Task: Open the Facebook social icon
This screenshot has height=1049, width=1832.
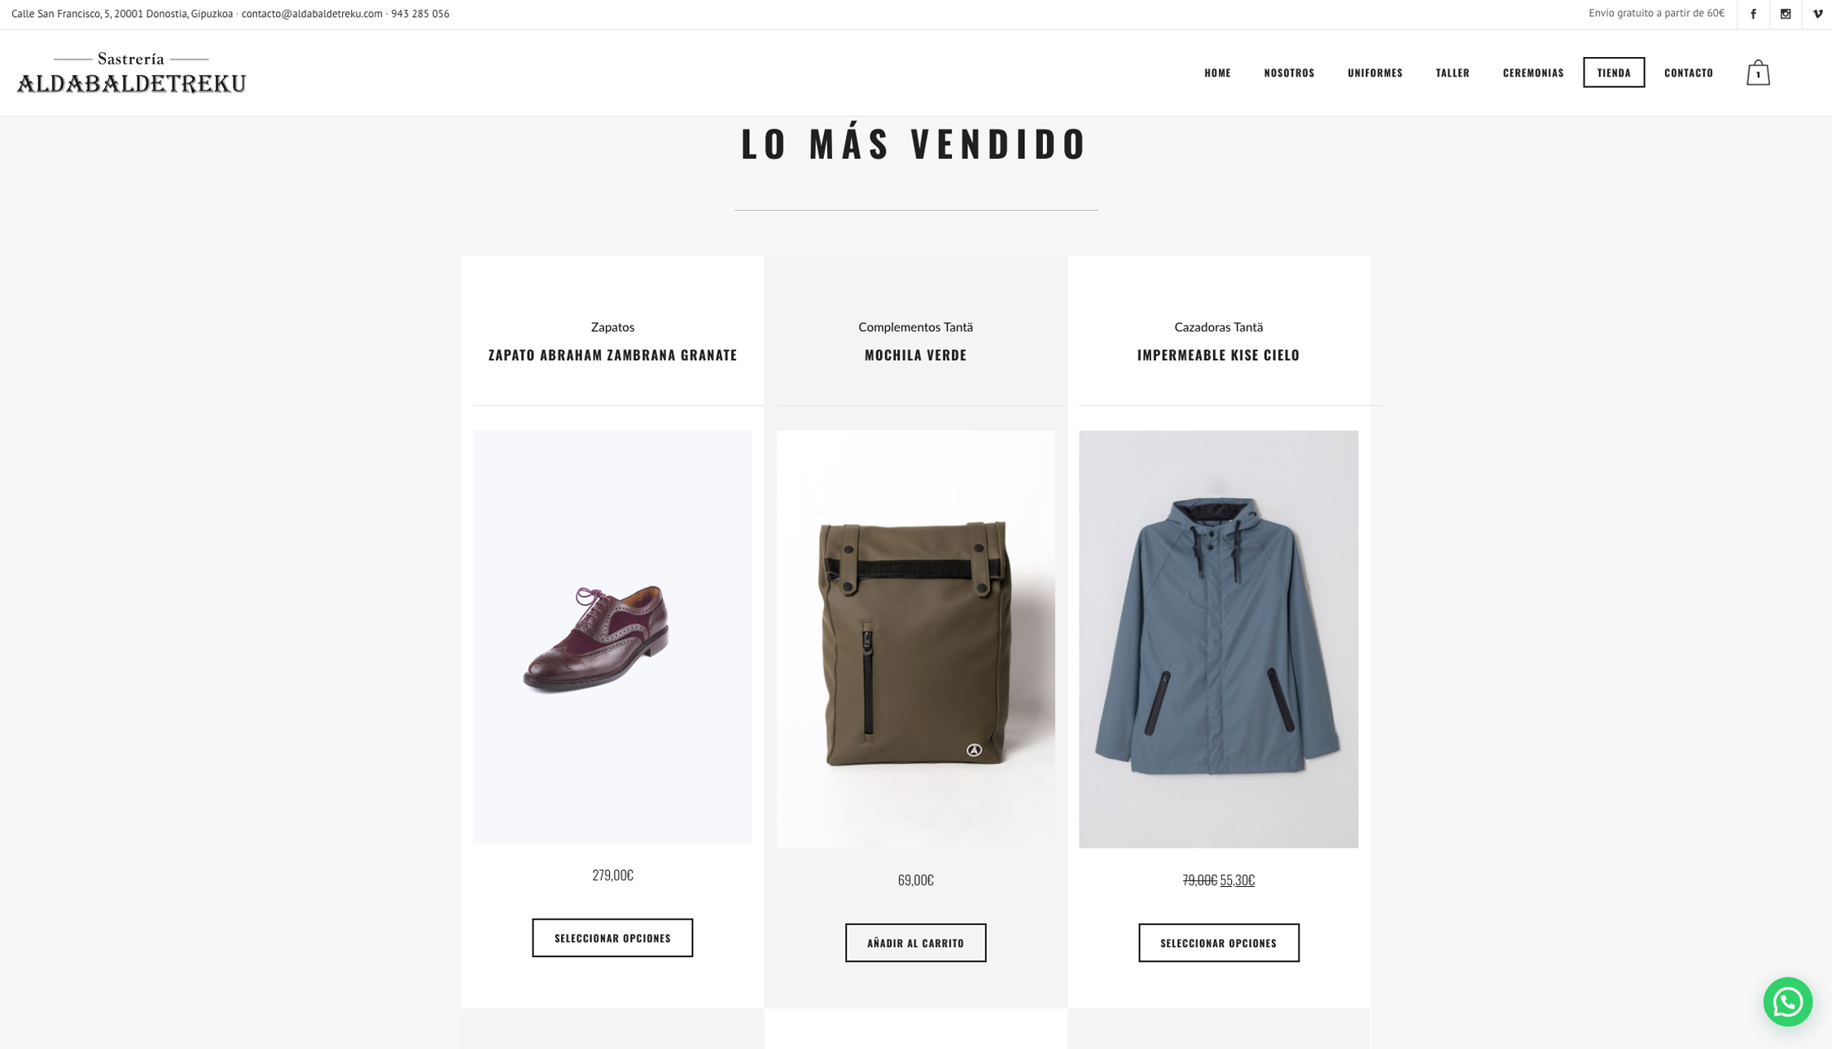Action: click(1753, 14)
